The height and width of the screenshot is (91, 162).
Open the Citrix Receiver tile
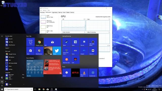[x=39, y=51]
